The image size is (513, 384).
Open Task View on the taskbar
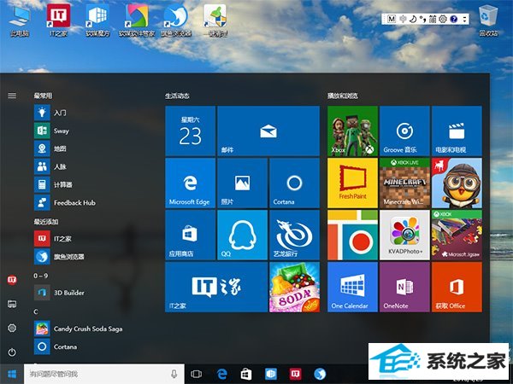tap(197, 374)
